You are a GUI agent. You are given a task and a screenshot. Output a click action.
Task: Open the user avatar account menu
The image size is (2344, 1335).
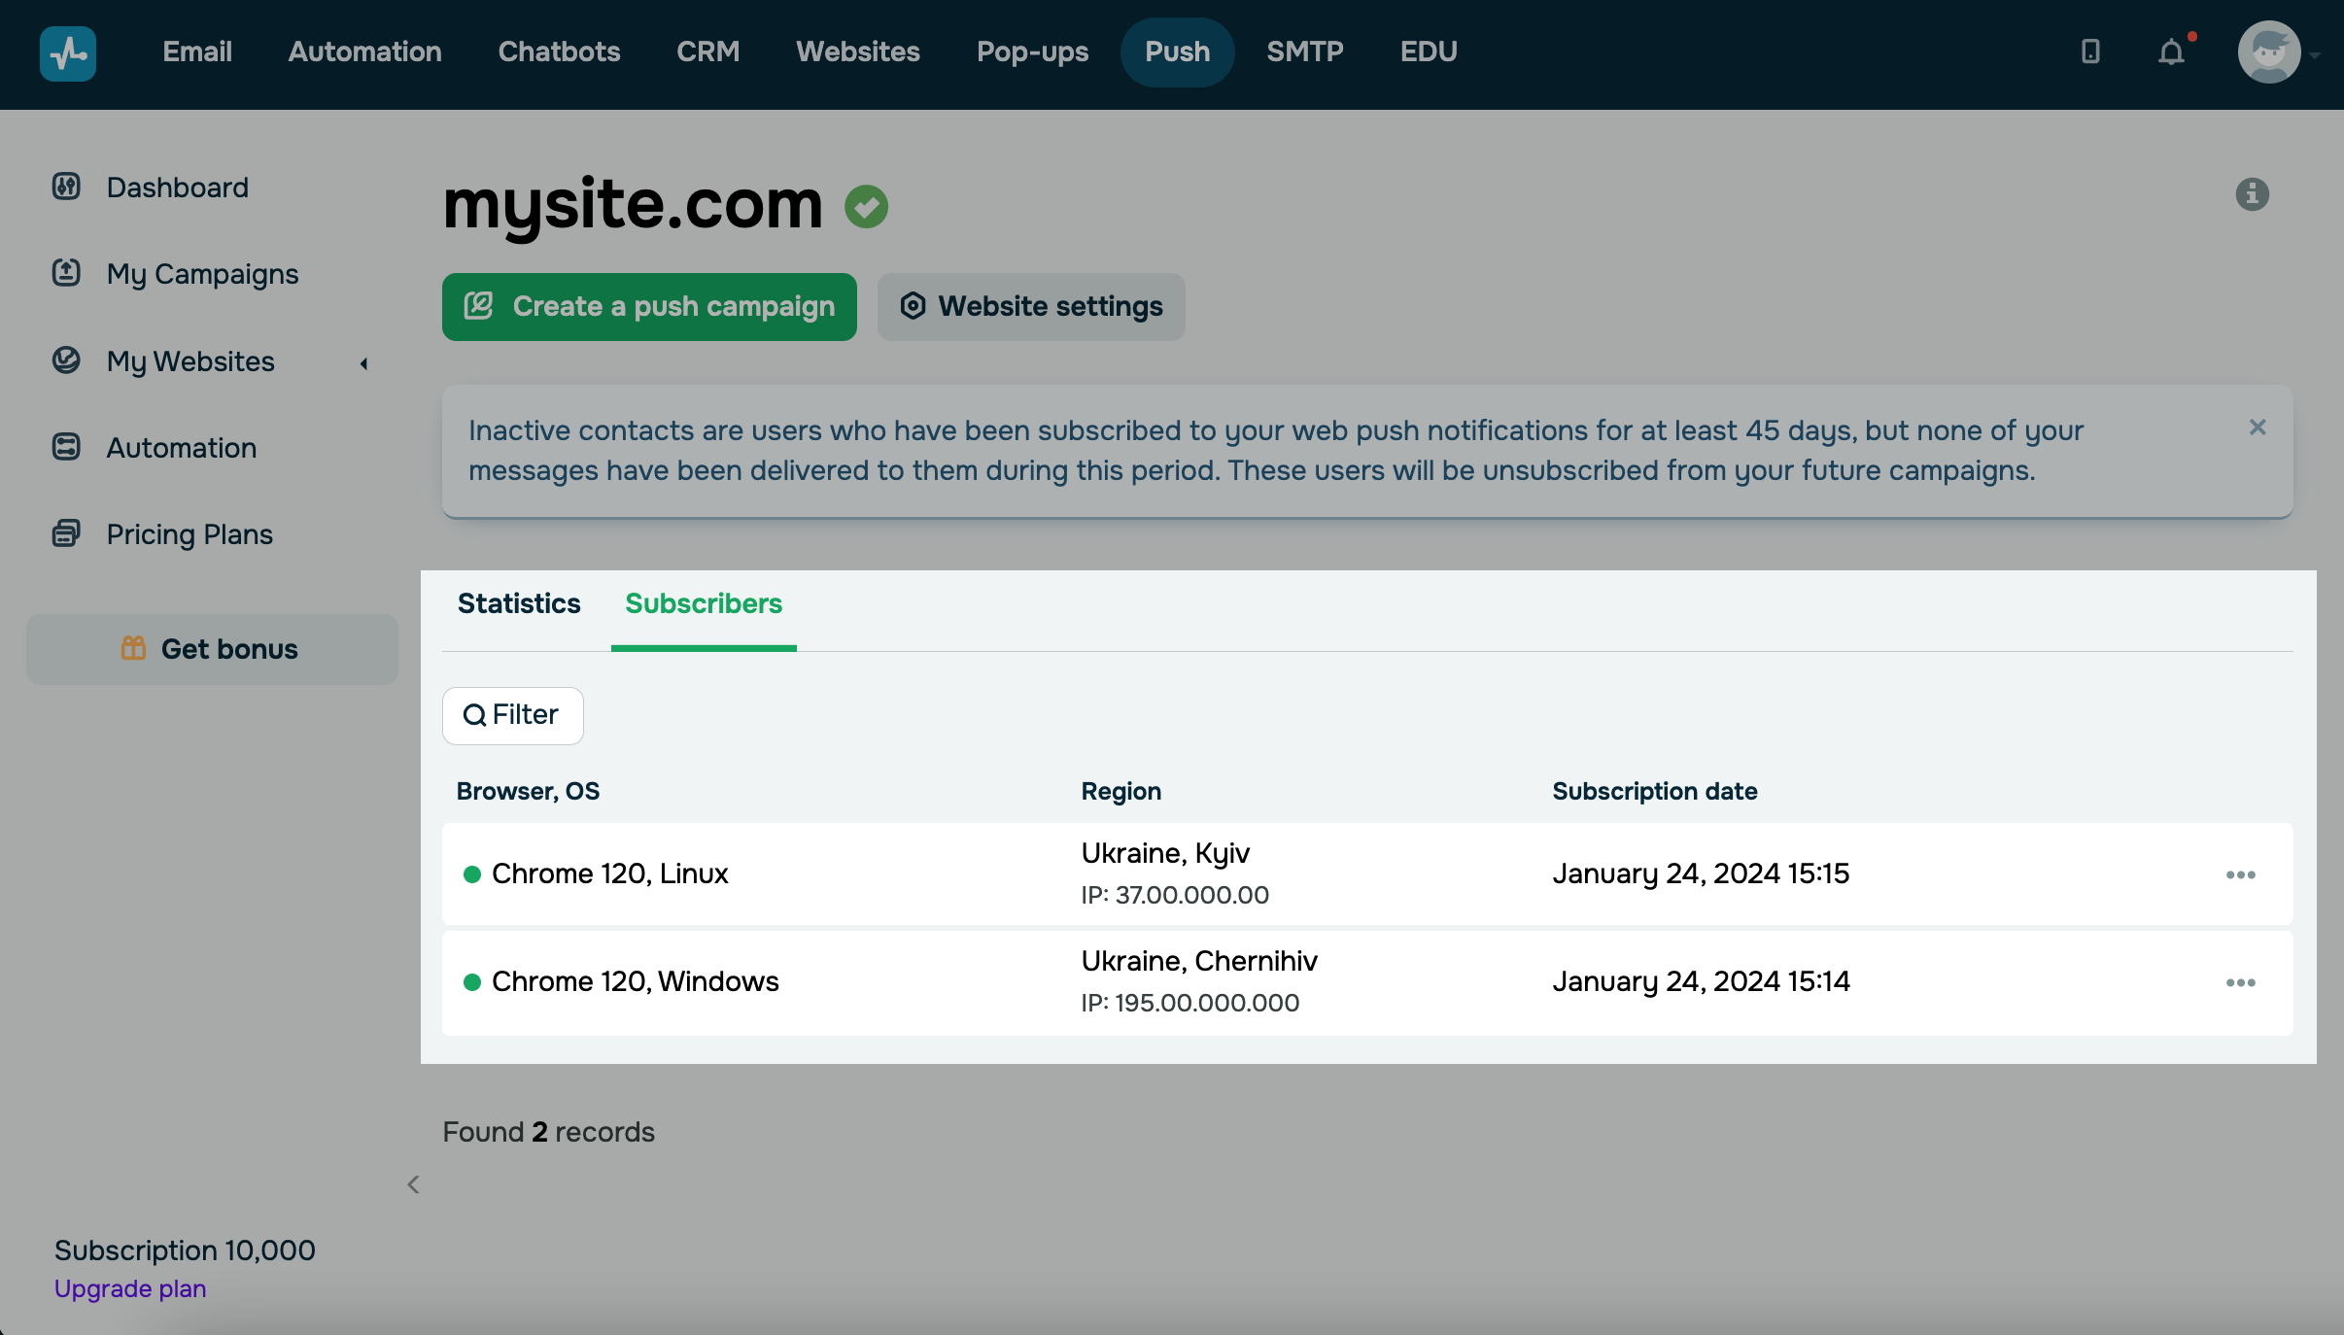point(2269,52)
